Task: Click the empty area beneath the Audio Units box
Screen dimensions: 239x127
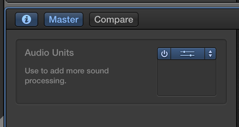Action: pos(121,116)
